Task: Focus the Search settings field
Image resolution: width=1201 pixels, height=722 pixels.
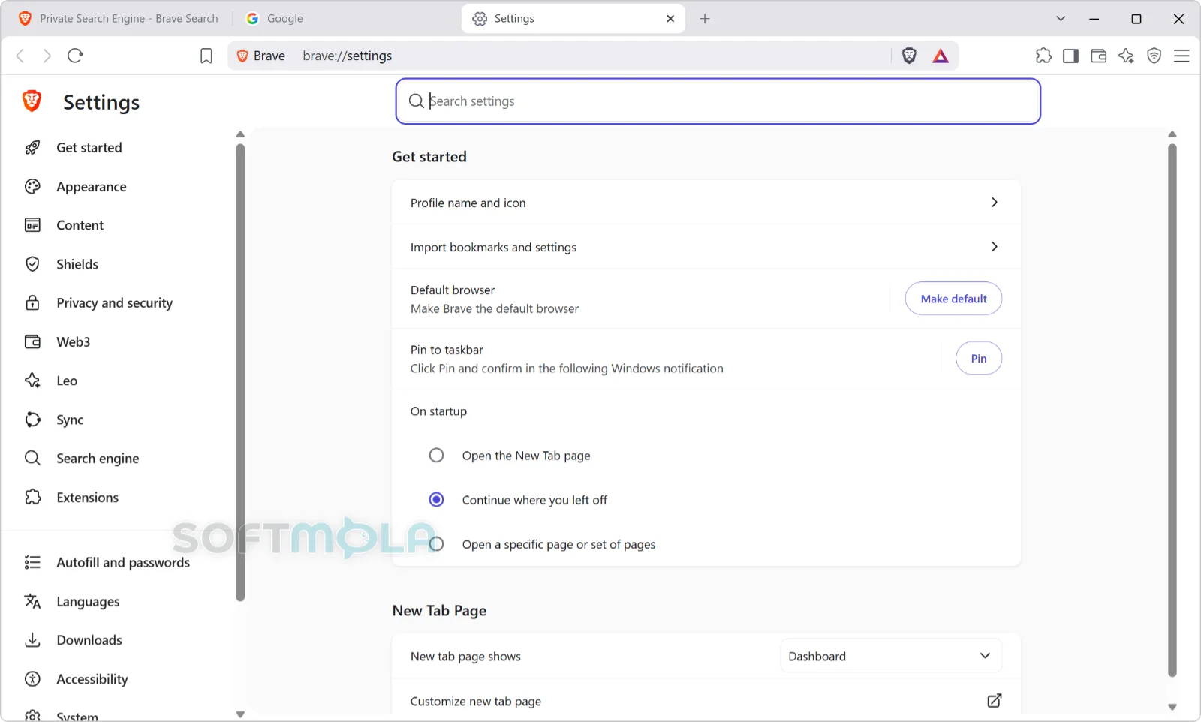Action: coord(718,101)
